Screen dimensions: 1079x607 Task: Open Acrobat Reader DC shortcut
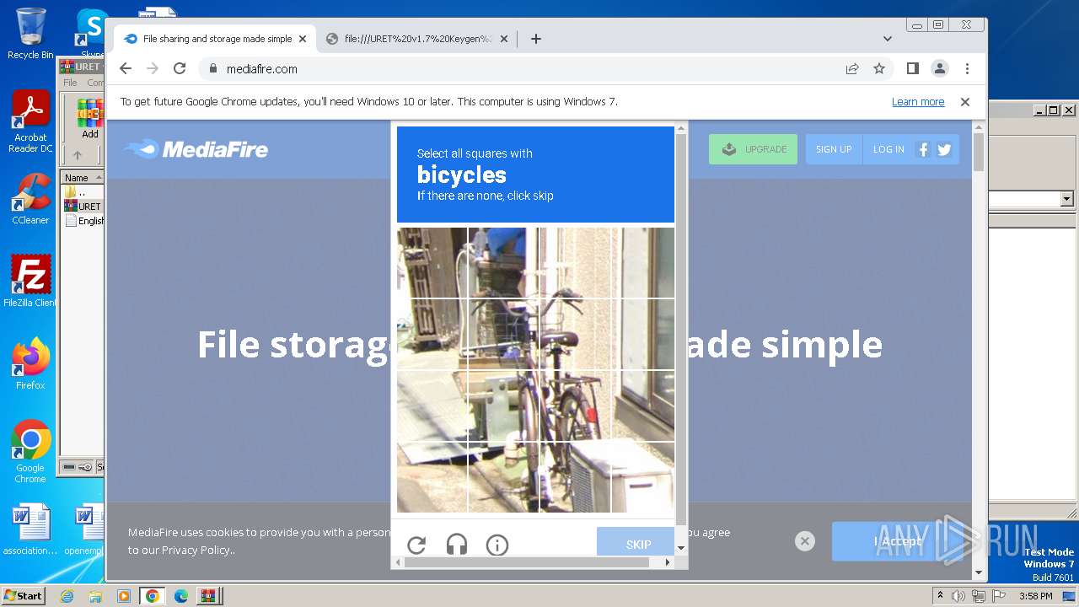(x=30, y=122)
